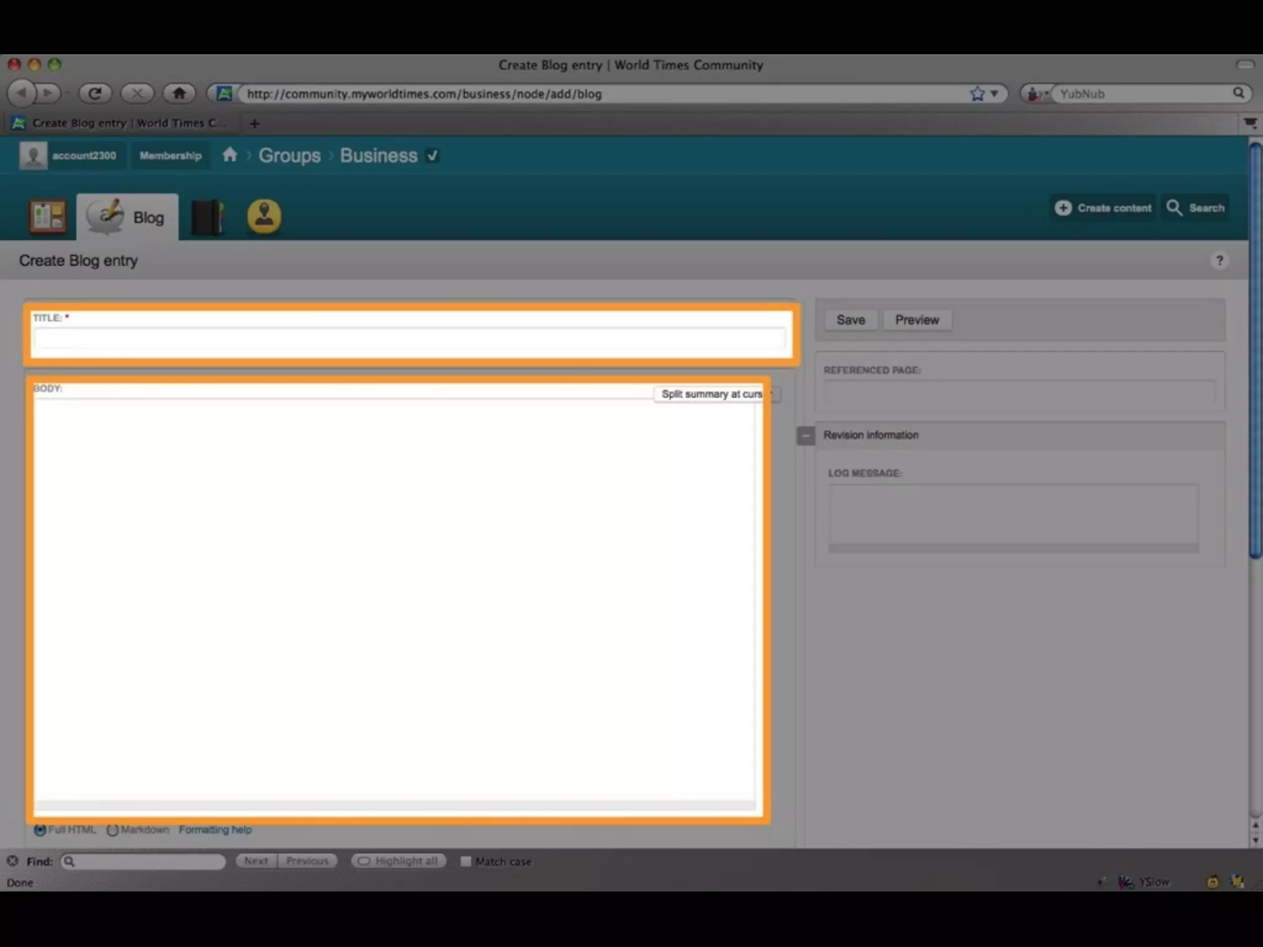Click the browser reload button
Image resolution: width=1263 pixels, height=947 pixels.
[x=94, y=94]
